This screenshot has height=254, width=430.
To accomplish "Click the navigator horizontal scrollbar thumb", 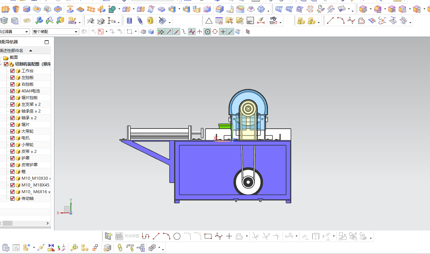I will [7, 223].
